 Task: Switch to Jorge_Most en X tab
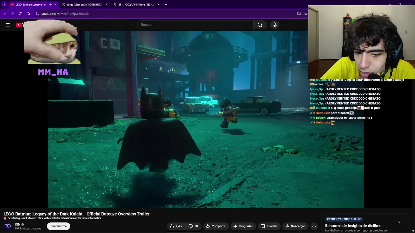(84, 5)
